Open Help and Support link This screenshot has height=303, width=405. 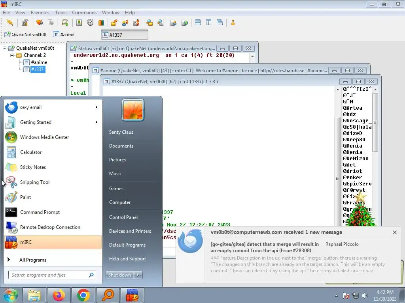point(127,259)
